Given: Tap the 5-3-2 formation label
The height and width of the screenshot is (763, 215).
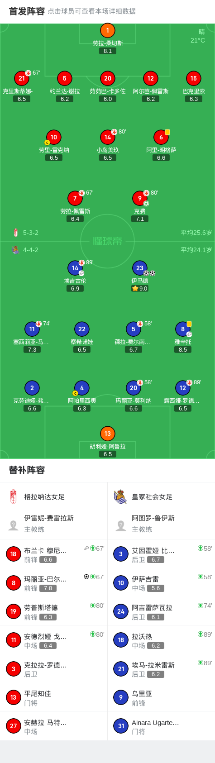Looking at the screenshot, I should (31, 233).
